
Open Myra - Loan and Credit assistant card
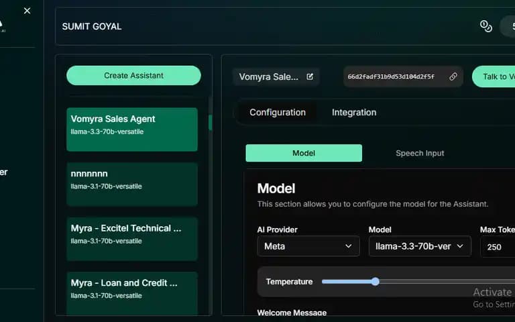point(132,293)
